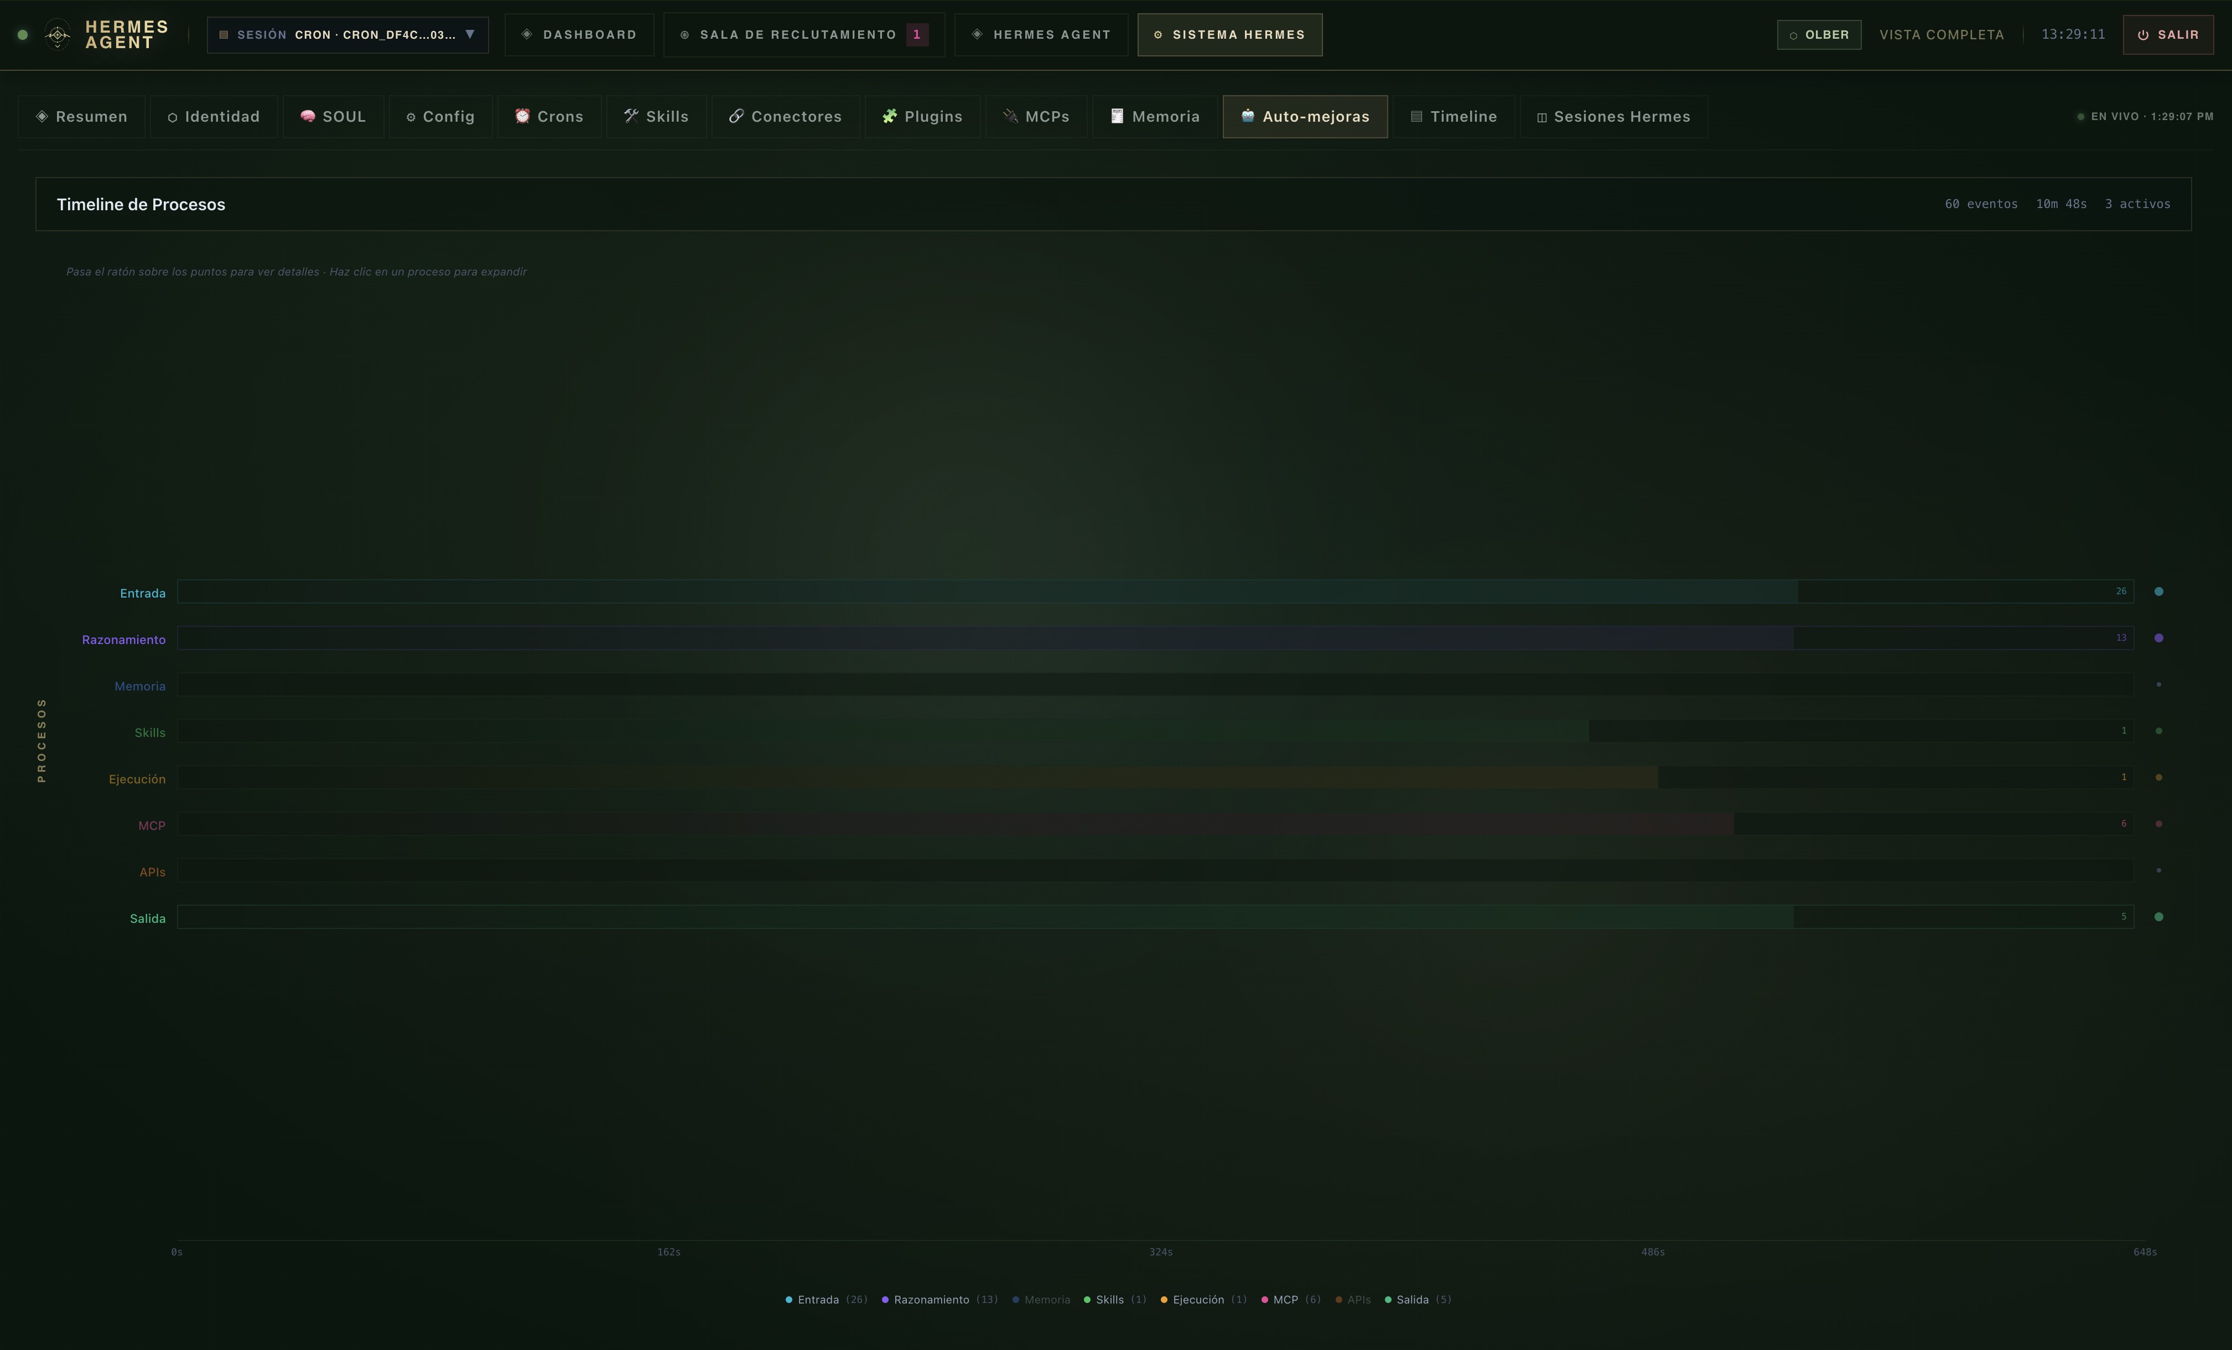Toggle MCP (6) in legend
Screen dimensions: 2232x1350
tap(1291, 1300)
